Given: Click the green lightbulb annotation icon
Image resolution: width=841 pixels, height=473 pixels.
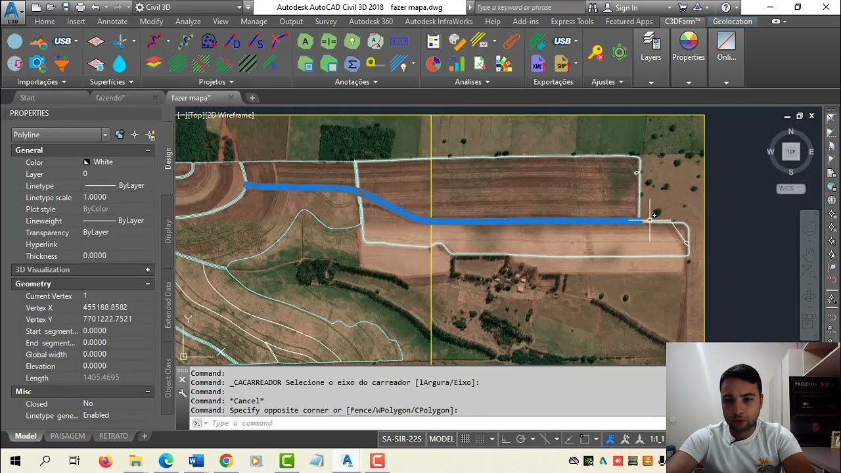Looking at the screenshot, I should pos(352,41).
